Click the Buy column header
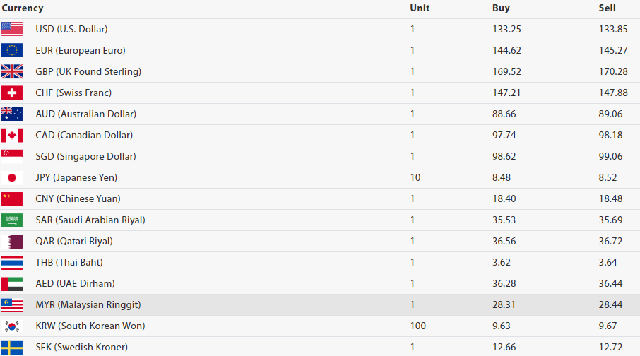This screenshot has width=640, height=356. point(501,8)
